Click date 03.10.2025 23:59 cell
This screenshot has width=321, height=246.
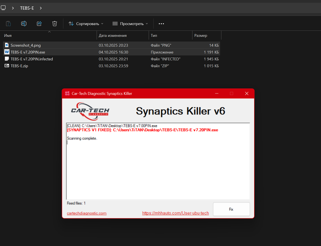pos(114,66)
